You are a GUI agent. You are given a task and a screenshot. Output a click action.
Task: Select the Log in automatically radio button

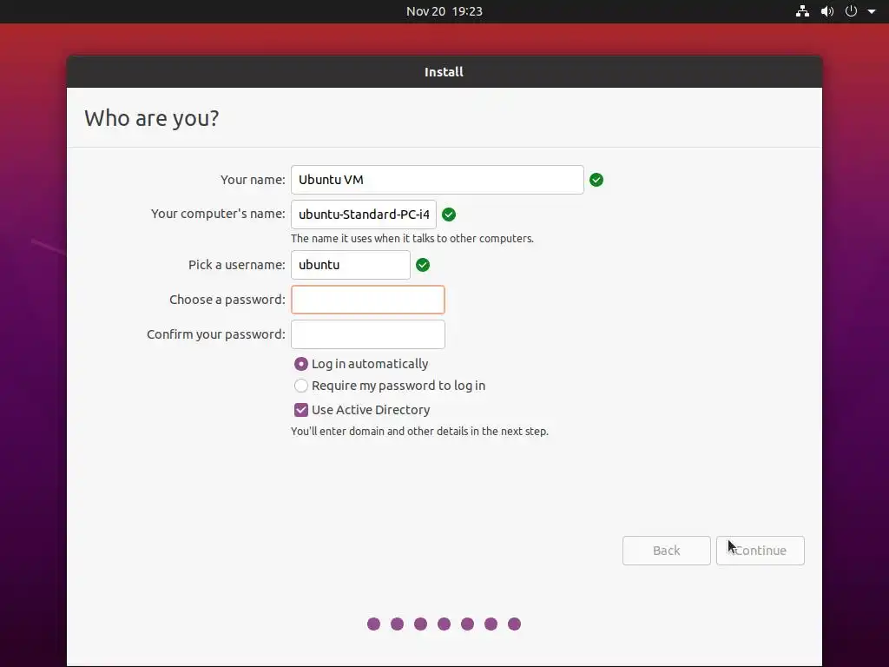[x=301, y=364]
